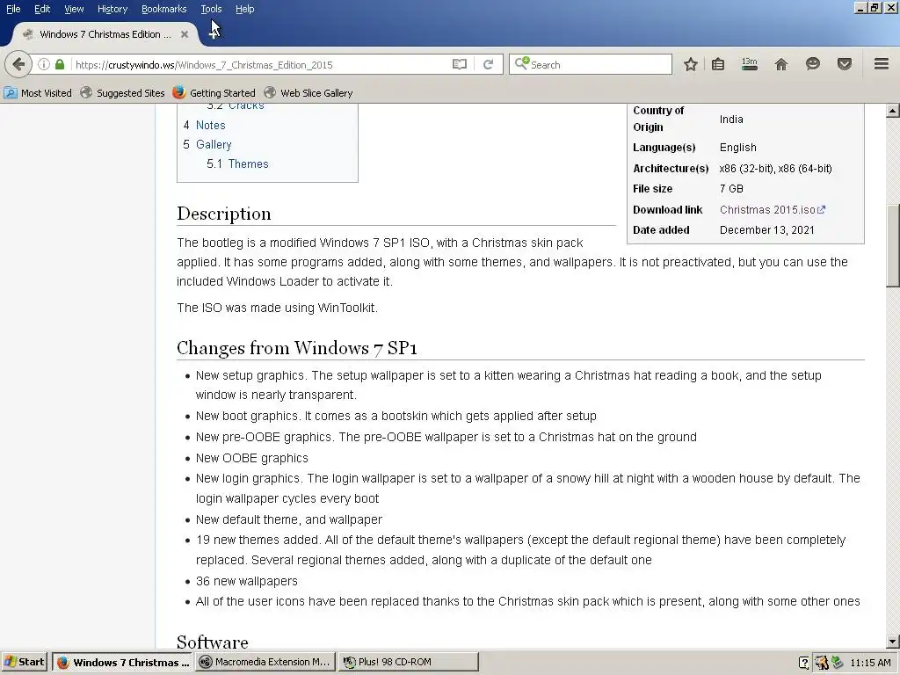
Task: Open the Tools menu
Action: click(x=211, y=9)
